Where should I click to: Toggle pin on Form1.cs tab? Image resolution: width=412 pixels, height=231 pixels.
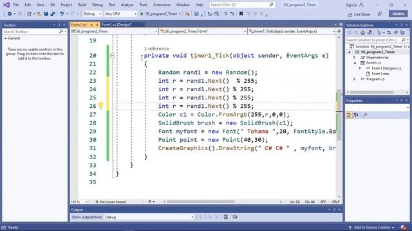coord(91,25)
